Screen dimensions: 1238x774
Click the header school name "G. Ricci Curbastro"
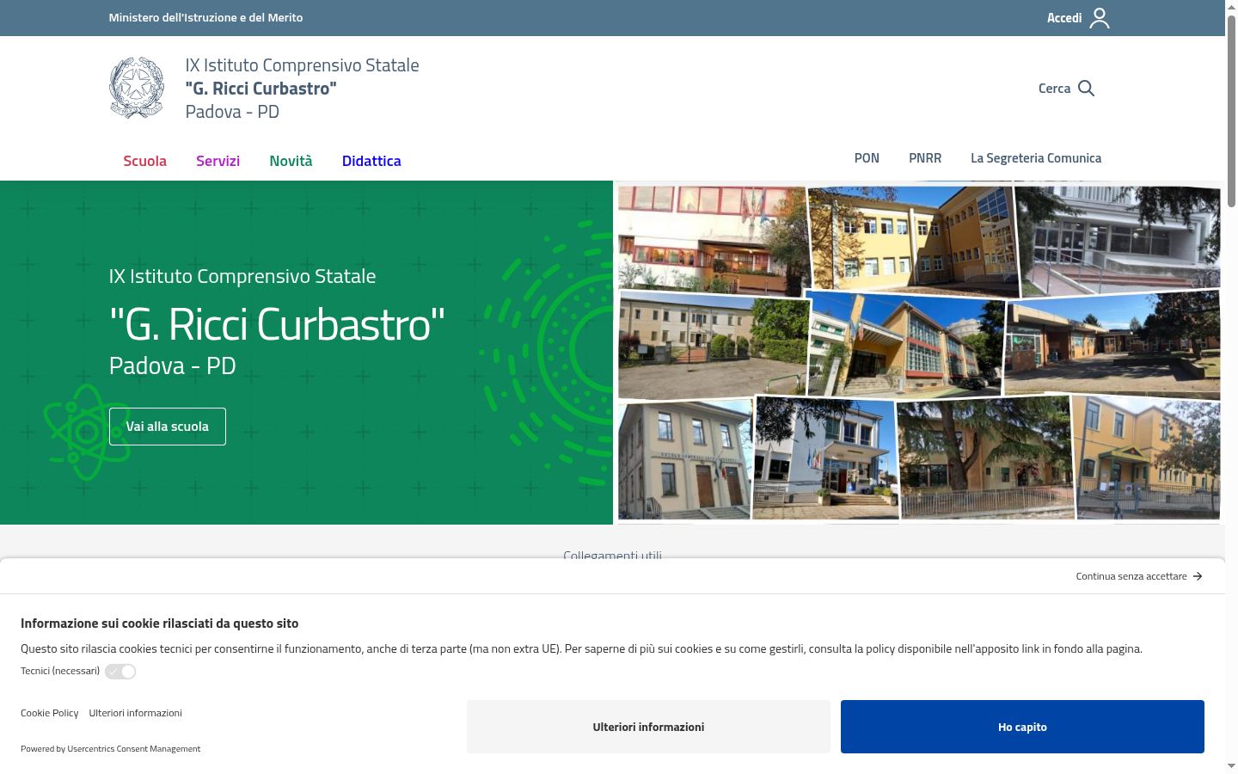[261, 89]
